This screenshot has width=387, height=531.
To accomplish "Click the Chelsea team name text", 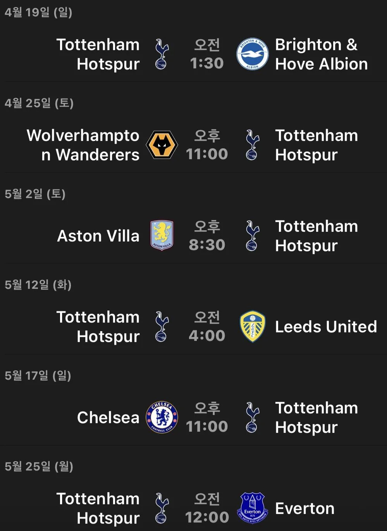I will click(108, 418).
